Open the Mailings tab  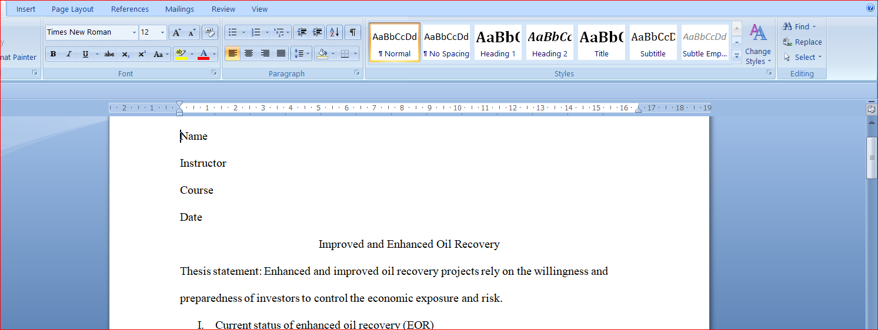pyautogui.click(x=179, y=9)
